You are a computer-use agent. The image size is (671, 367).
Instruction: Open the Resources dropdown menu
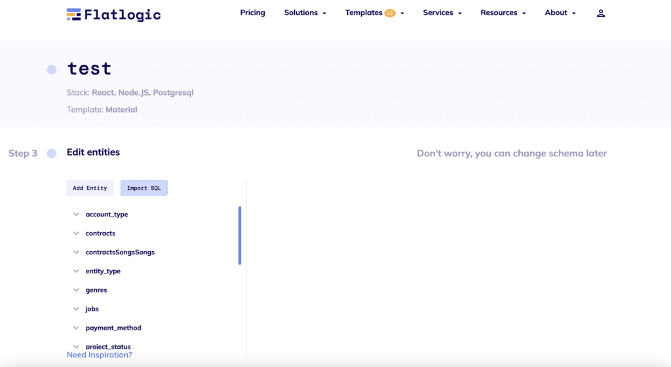[503, 13]
